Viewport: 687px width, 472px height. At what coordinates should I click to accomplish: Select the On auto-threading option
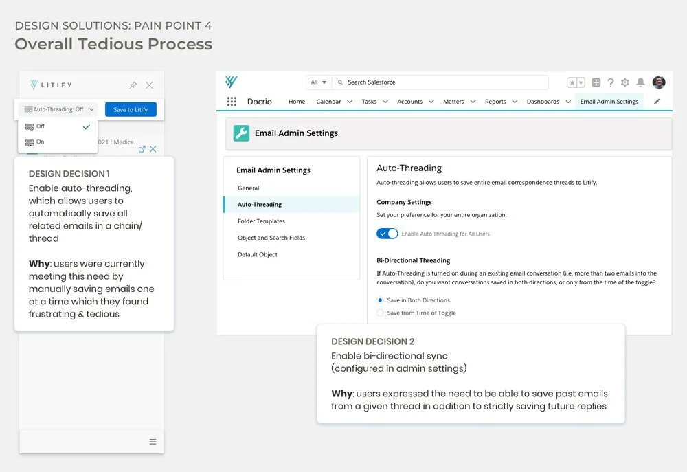(58, 142)
